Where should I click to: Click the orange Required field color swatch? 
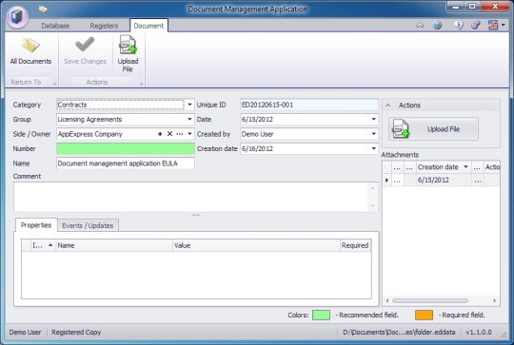(x=424, y=315)
